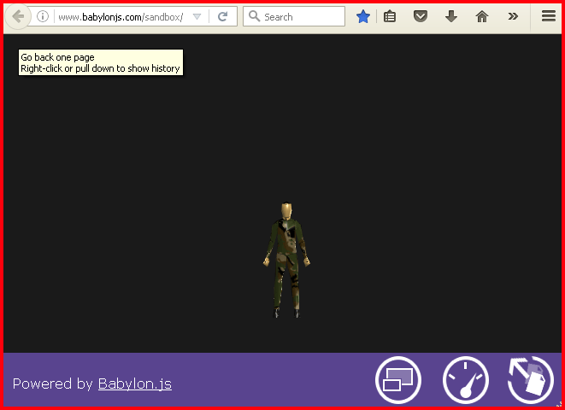Open the address bar history dropdown arrow
The width and height of the screenshot is (565, 410).
coord(197,16)
